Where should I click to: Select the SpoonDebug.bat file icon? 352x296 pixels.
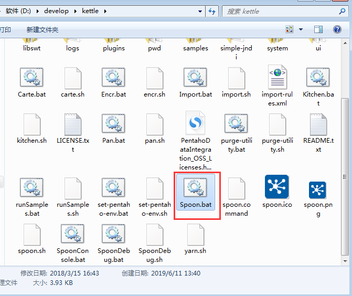point(113,234)
